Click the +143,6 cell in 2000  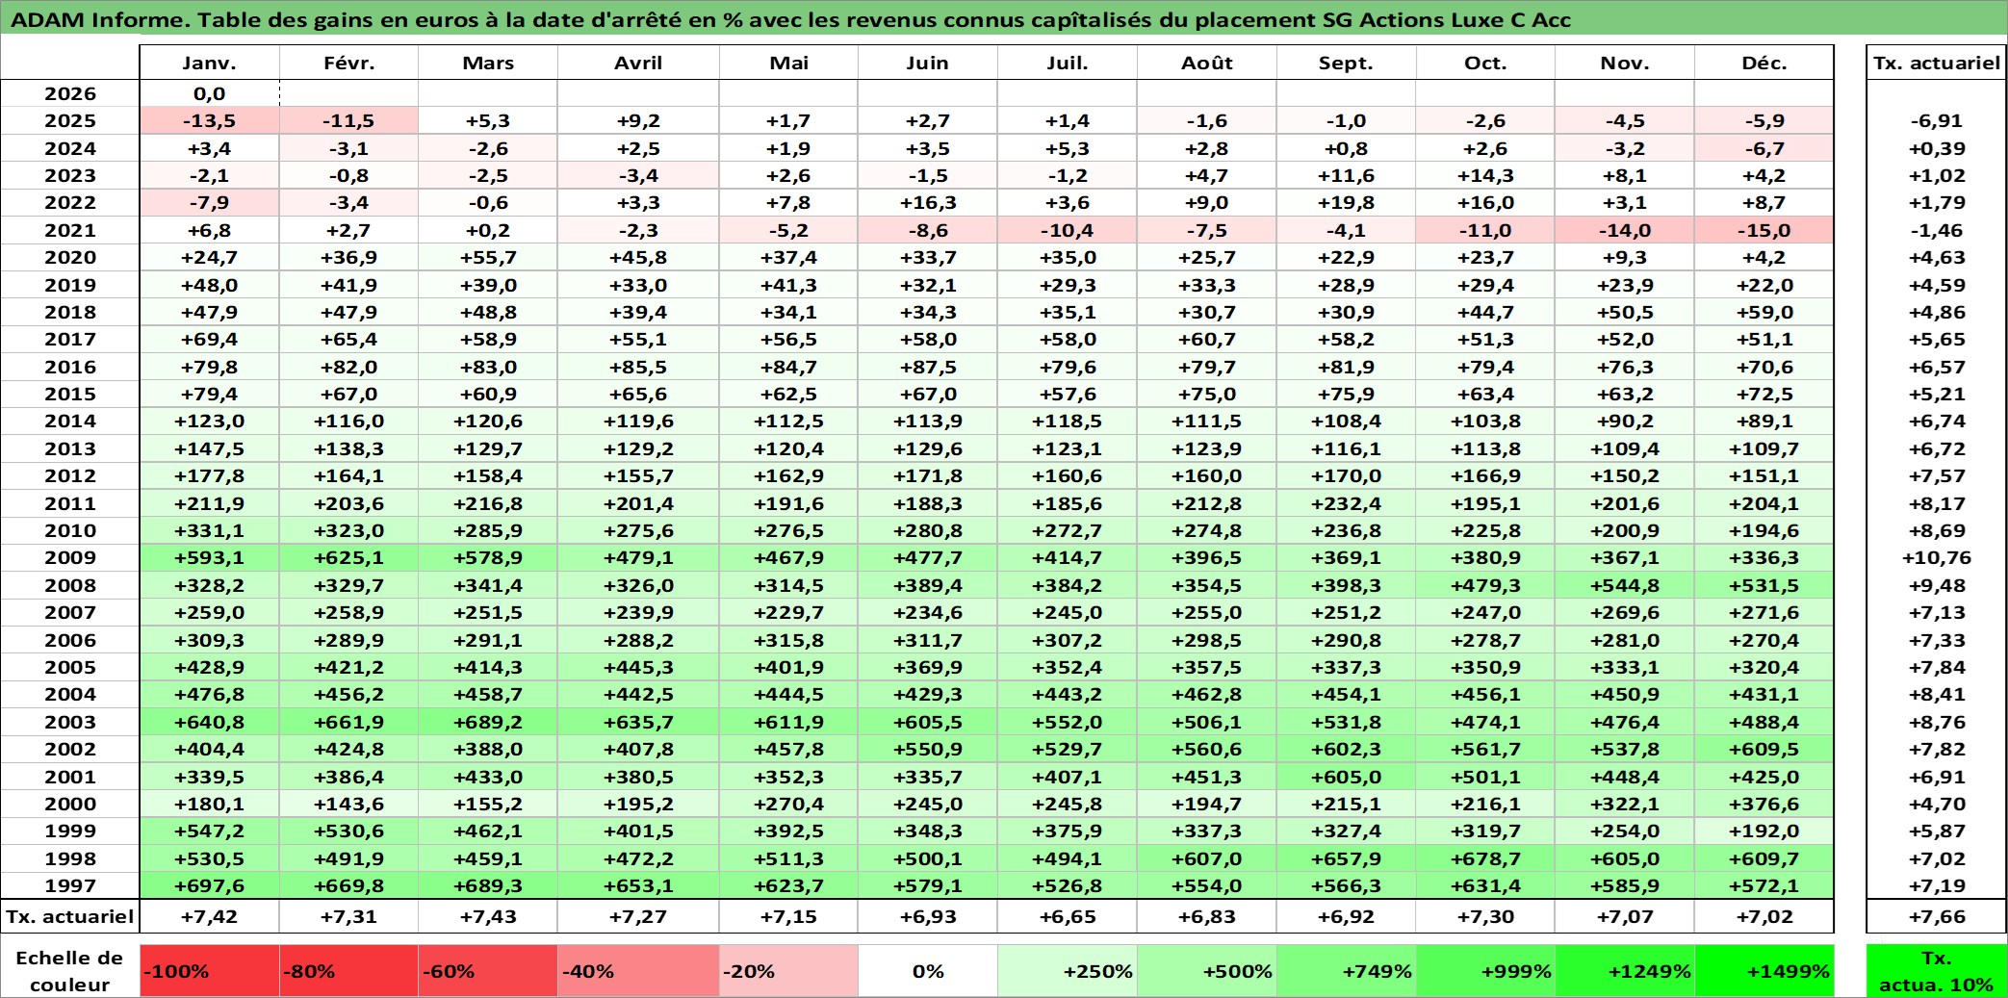click(x=348, y=804)
